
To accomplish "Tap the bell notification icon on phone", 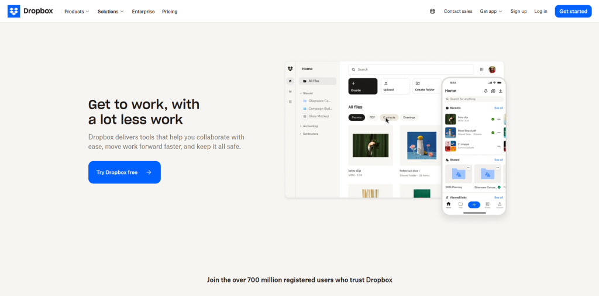I will click(x=486, y=91).
